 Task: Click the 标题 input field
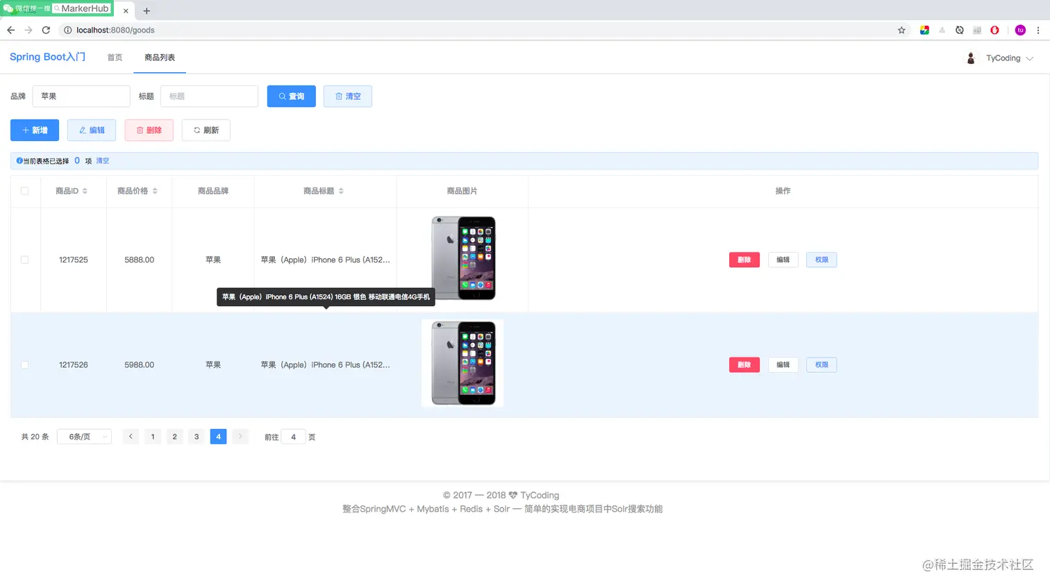pyautogui.click(x=209, y=96)
